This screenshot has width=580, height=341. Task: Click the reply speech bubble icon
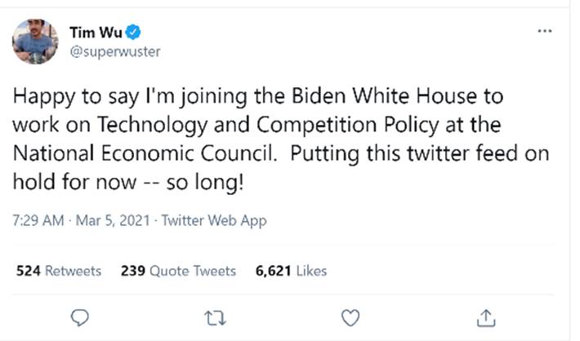coord(81,315)
